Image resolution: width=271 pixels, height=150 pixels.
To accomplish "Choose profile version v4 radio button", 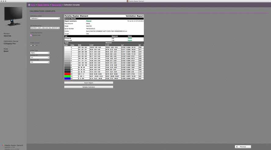I will (35, 45).
